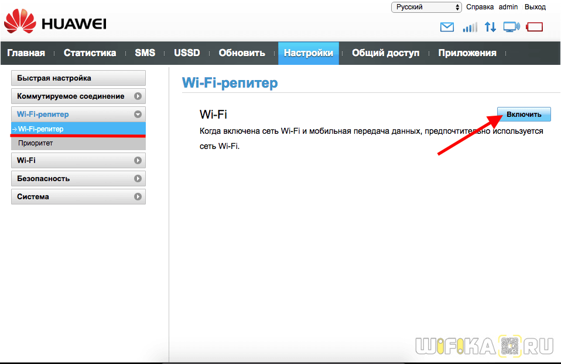Open the SMS tab
Image resolution: width=561 pixels, height=364 pixels.
tap(145, 53)
